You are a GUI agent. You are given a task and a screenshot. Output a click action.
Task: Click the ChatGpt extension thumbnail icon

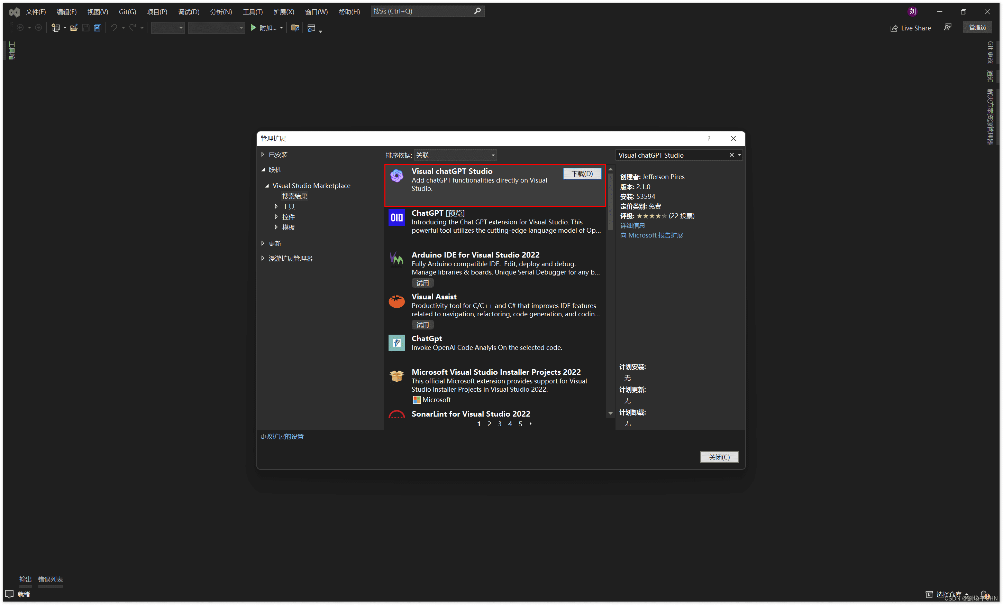[396, 343]
